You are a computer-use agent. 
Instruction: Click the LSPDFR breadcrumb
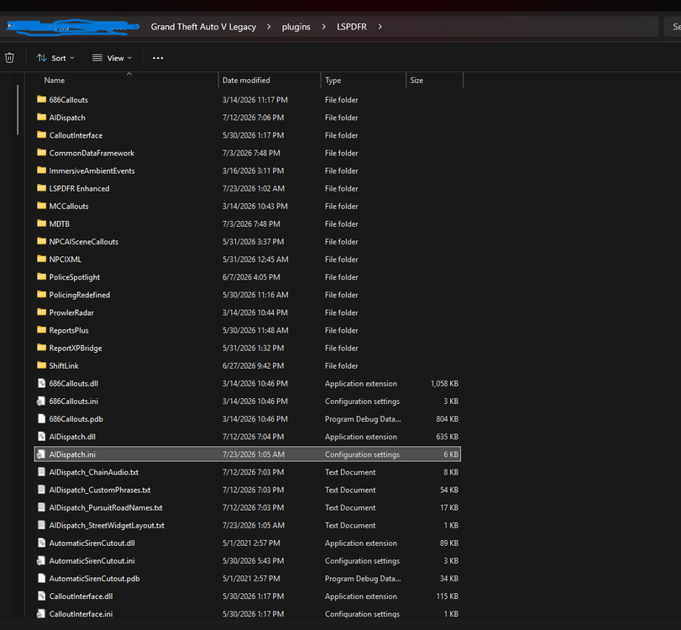(352, 27)
